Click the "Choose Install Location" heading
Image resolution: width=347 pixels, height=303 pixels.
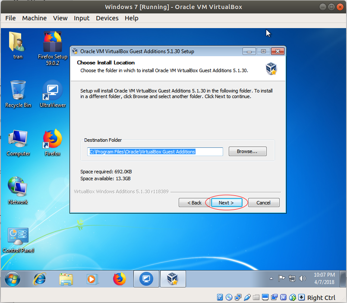coord(106,63)
